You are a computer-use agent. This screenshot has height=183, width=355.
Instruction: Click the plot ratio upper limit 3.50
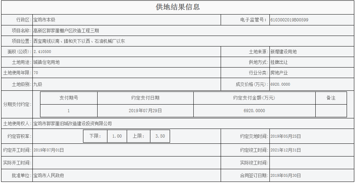pos(160,136)
